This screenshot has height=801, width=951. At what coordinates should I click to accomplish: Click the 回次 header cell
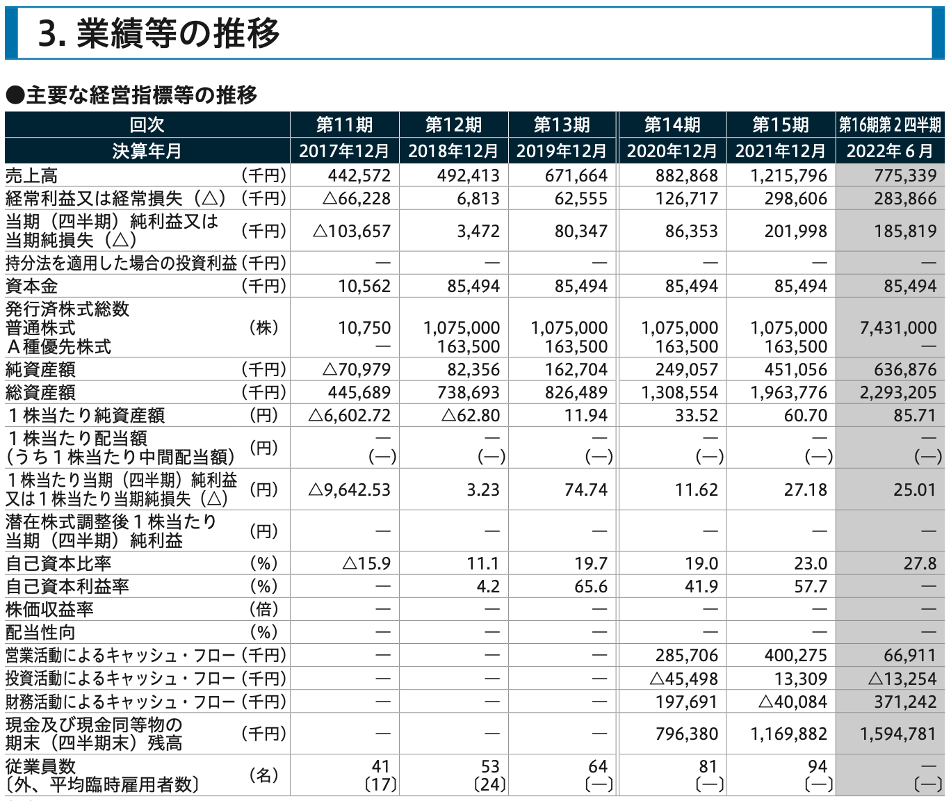(147, 124)
